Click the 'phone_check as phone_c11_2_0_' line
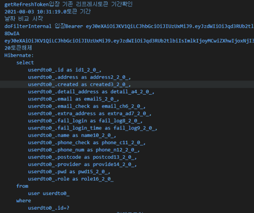The height and width of the screenshot is (213, 254). click(x=87, y=143)
